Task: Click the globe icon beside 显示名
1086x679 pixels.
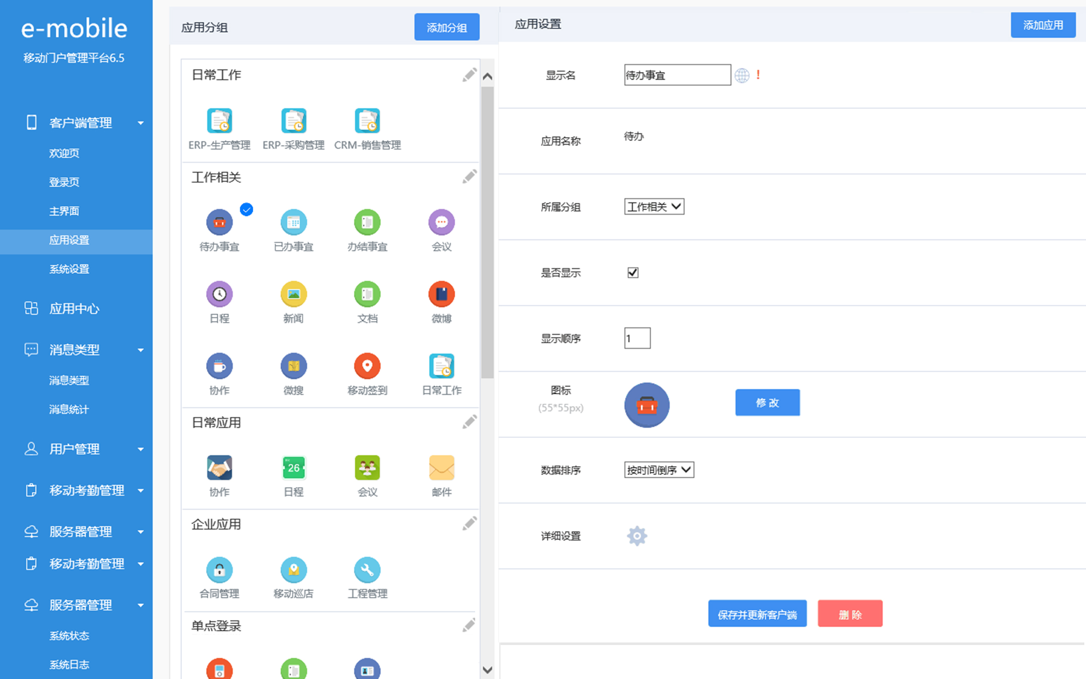Action: tap(742, 76)
